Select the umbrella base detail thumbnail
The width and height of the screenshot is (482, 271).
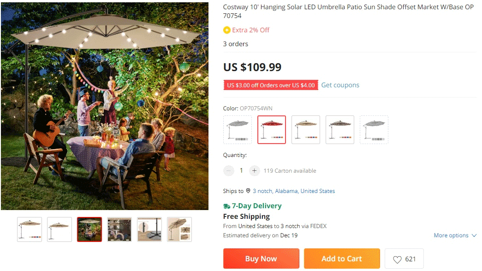[149, 229]
